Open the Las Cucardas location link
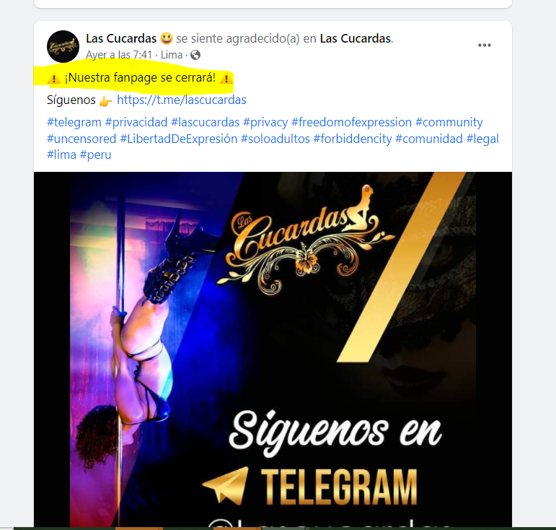 [356, 38]
